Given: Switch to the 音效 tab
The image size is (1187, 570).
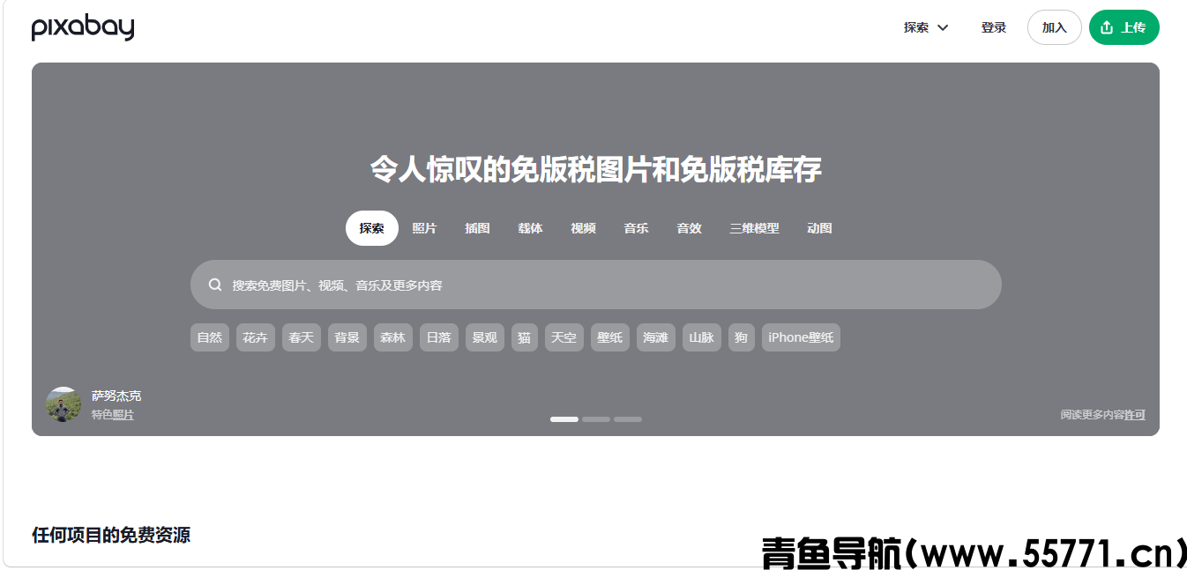Looking at the screenshot, I should pyautogui.click(x=689, y=228).
